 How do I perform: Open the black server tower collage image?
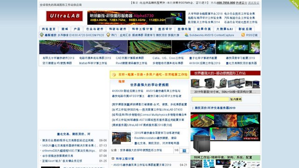tap(225, 133)
